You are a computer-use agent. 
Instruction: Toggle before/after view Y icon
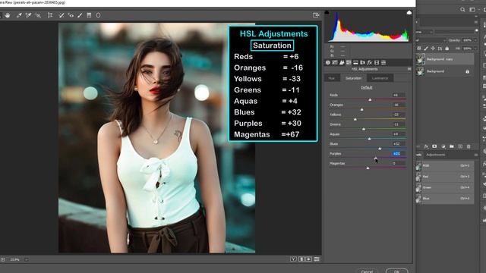coord(293,259)
